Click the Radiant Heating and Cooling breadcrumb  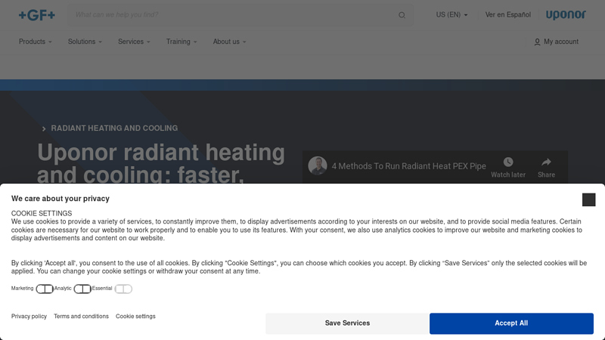(114, 128)
